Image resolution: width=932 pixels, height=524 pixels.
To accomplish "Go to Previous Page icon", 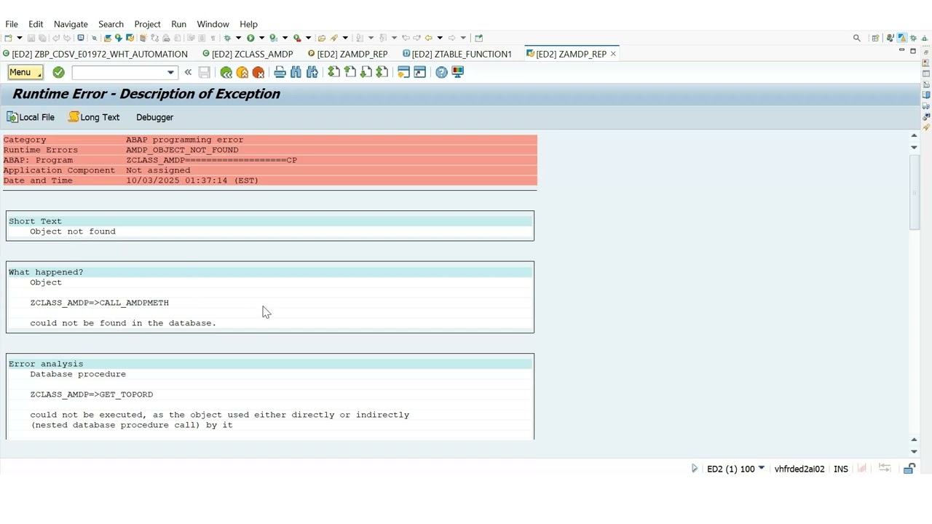I will 349,72.
